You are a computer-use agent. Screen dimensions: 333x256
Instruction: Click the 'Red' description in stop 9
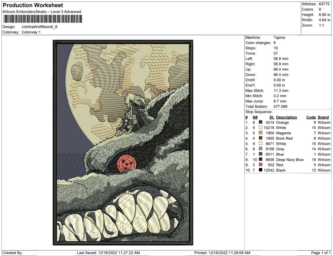[280, 165]
